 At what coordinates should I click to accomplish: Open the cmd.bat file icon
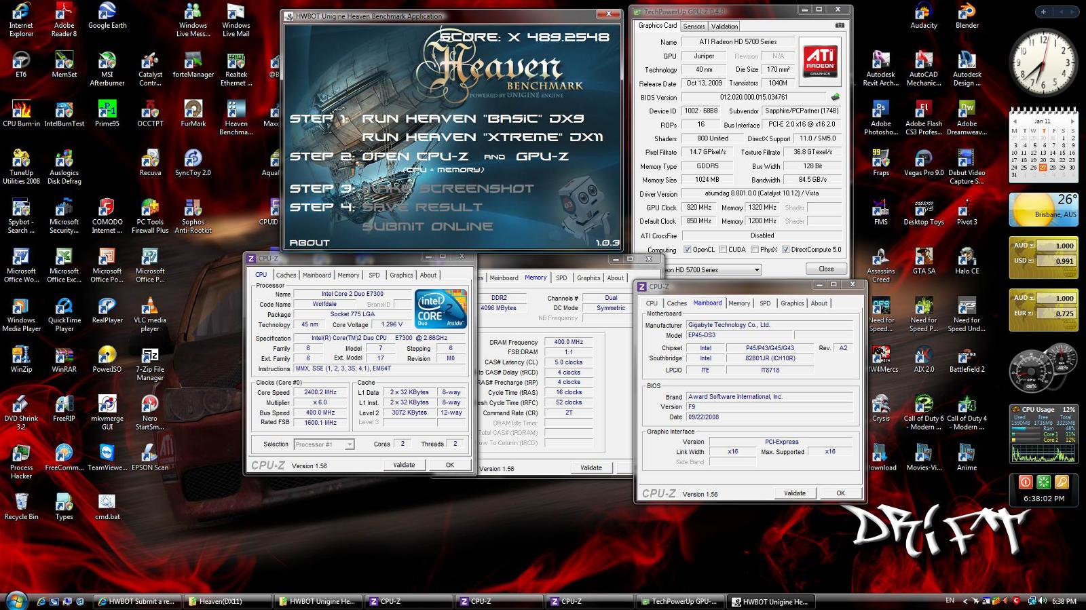point(107,506)
